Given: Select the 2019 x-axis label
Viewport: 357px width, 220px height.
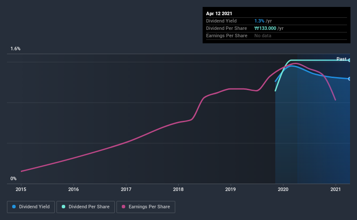Looking at the screenshot, I should (230, 189).
